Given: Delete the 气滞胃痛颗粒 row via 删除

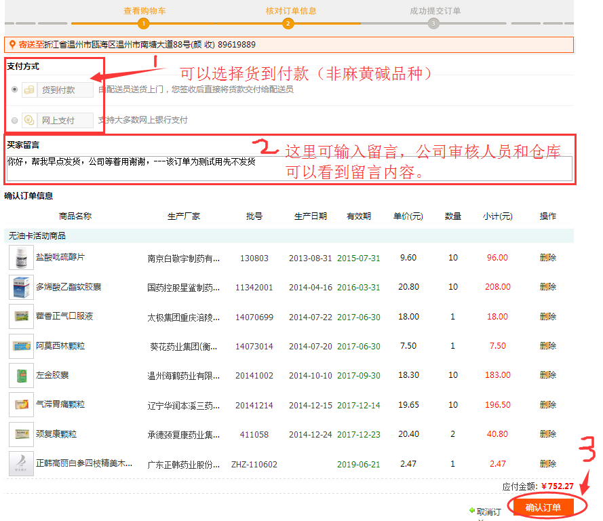Looking at the screenshot, I should click(x=547, y=404).
